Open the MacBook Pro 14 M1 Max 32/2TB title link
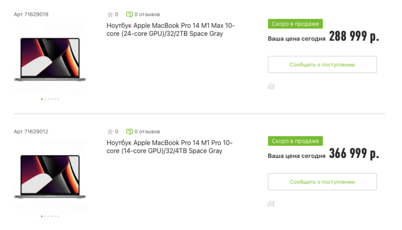The image size is (402, 230). coord(171,29)
